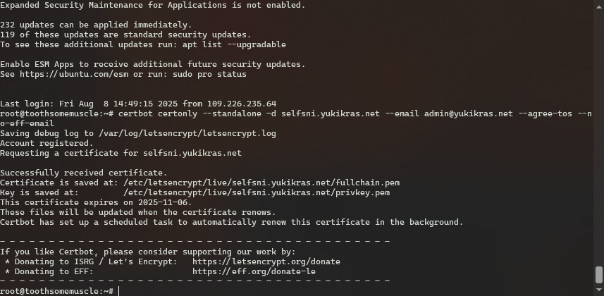
Task: Click the IP address 109.226.235.64
Action: click(x=242, y=104)
